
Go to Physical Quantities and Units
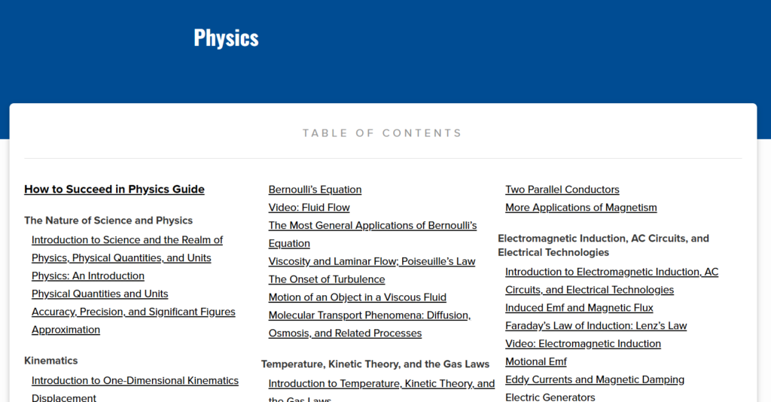99,294
